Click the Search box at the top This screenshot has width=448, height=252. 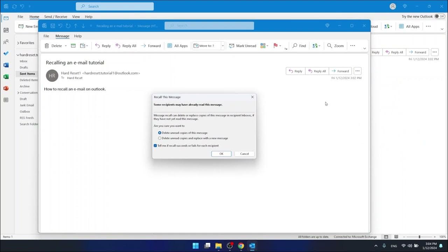(115, 6)
